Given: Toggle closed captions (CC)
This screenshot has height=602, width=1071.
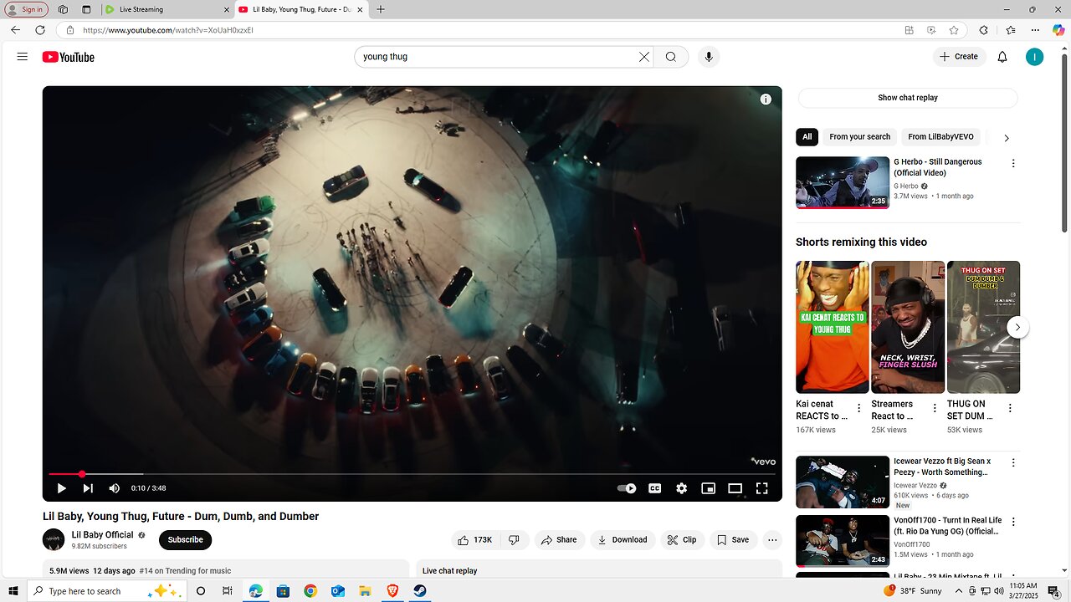Looking at the screenshot, I should coord(655,488).
